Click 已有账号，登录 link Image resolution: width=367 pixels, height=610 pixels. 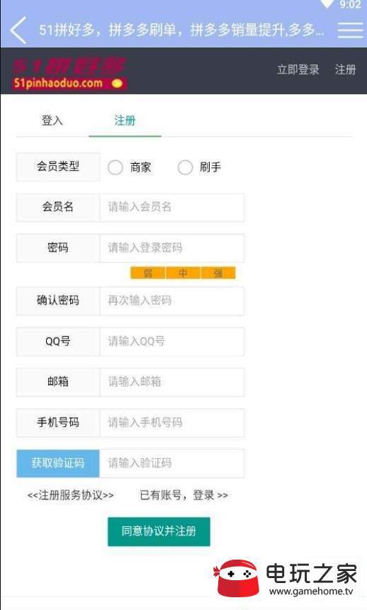click(x=183, y=495)
